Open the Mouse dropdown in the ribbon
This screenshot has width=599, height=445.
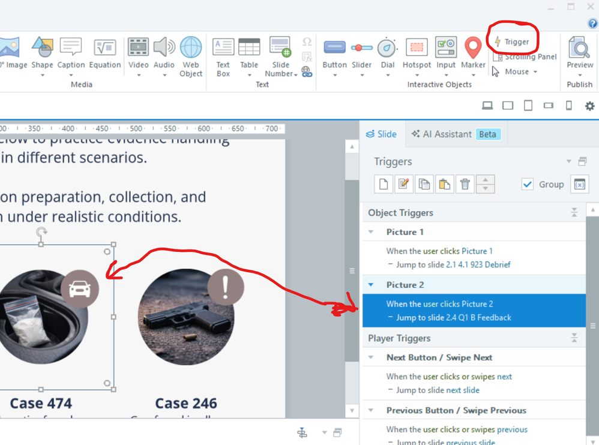(519, 71)
